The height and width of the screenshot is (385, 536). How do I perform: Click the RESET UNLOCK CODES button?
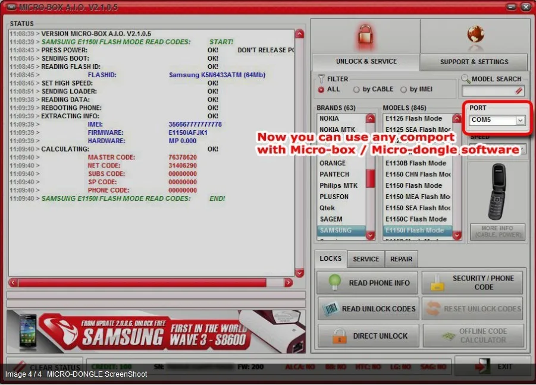coord(472,308)
